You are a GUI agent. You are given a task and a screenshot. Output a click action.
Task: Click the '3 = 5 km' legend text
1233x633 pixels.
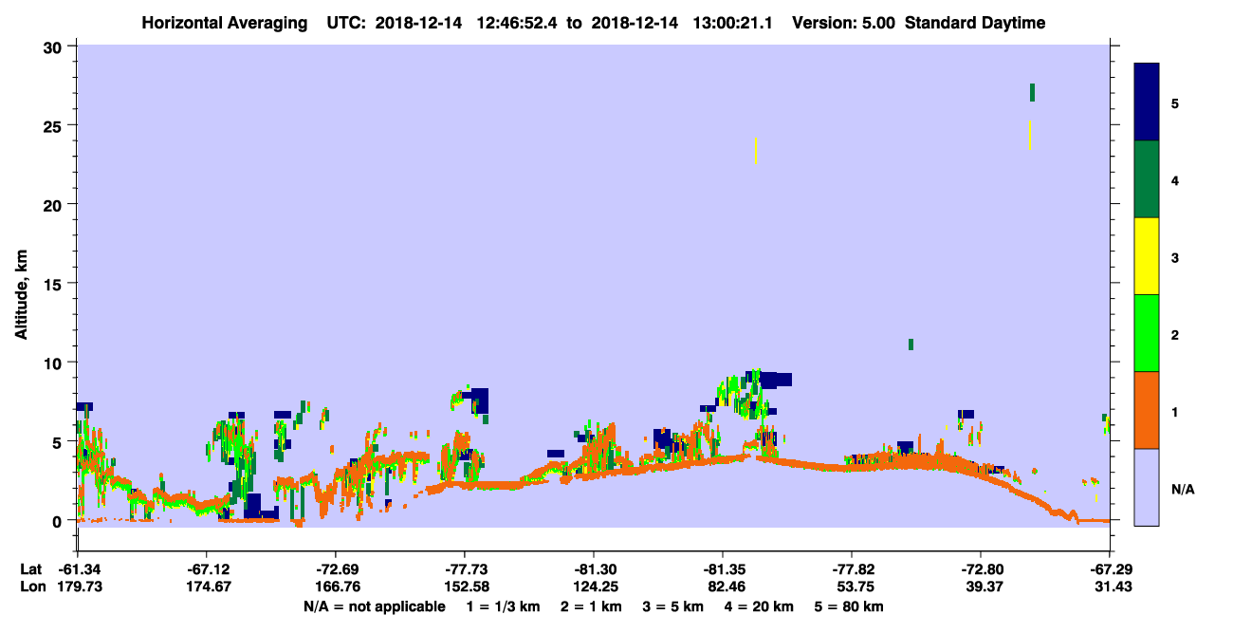pos(673,606)
